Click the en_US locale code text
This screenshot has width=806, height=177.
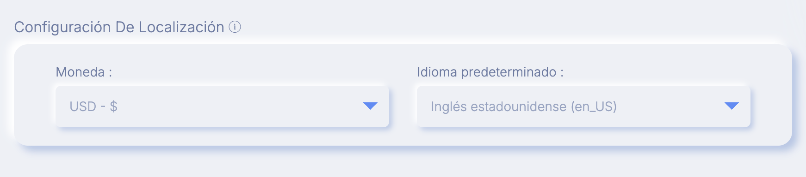pos(594,107)
